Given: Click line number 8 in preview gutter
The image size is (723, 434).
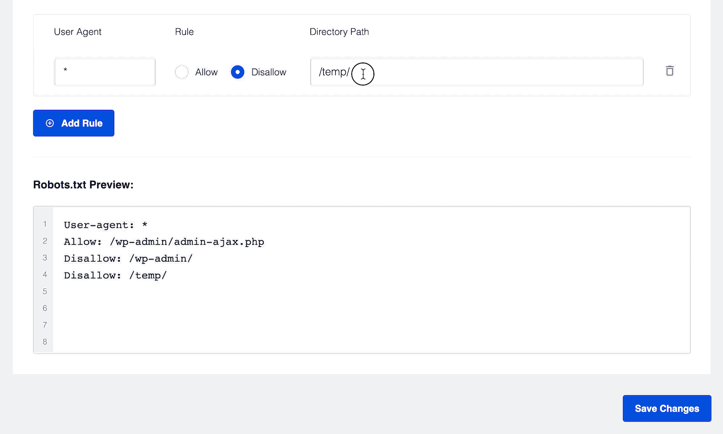Looking at the screenshot, I should click(x=45, y=342).
